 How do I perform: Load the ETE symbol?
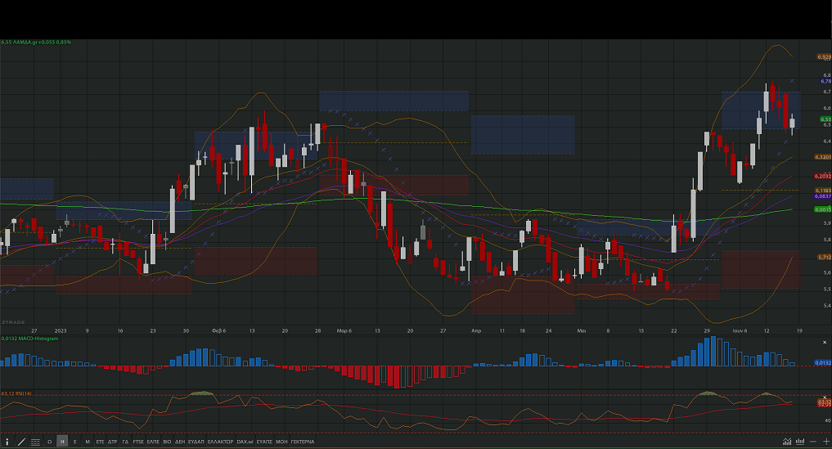pyautogui.click(x=100, y=442)
